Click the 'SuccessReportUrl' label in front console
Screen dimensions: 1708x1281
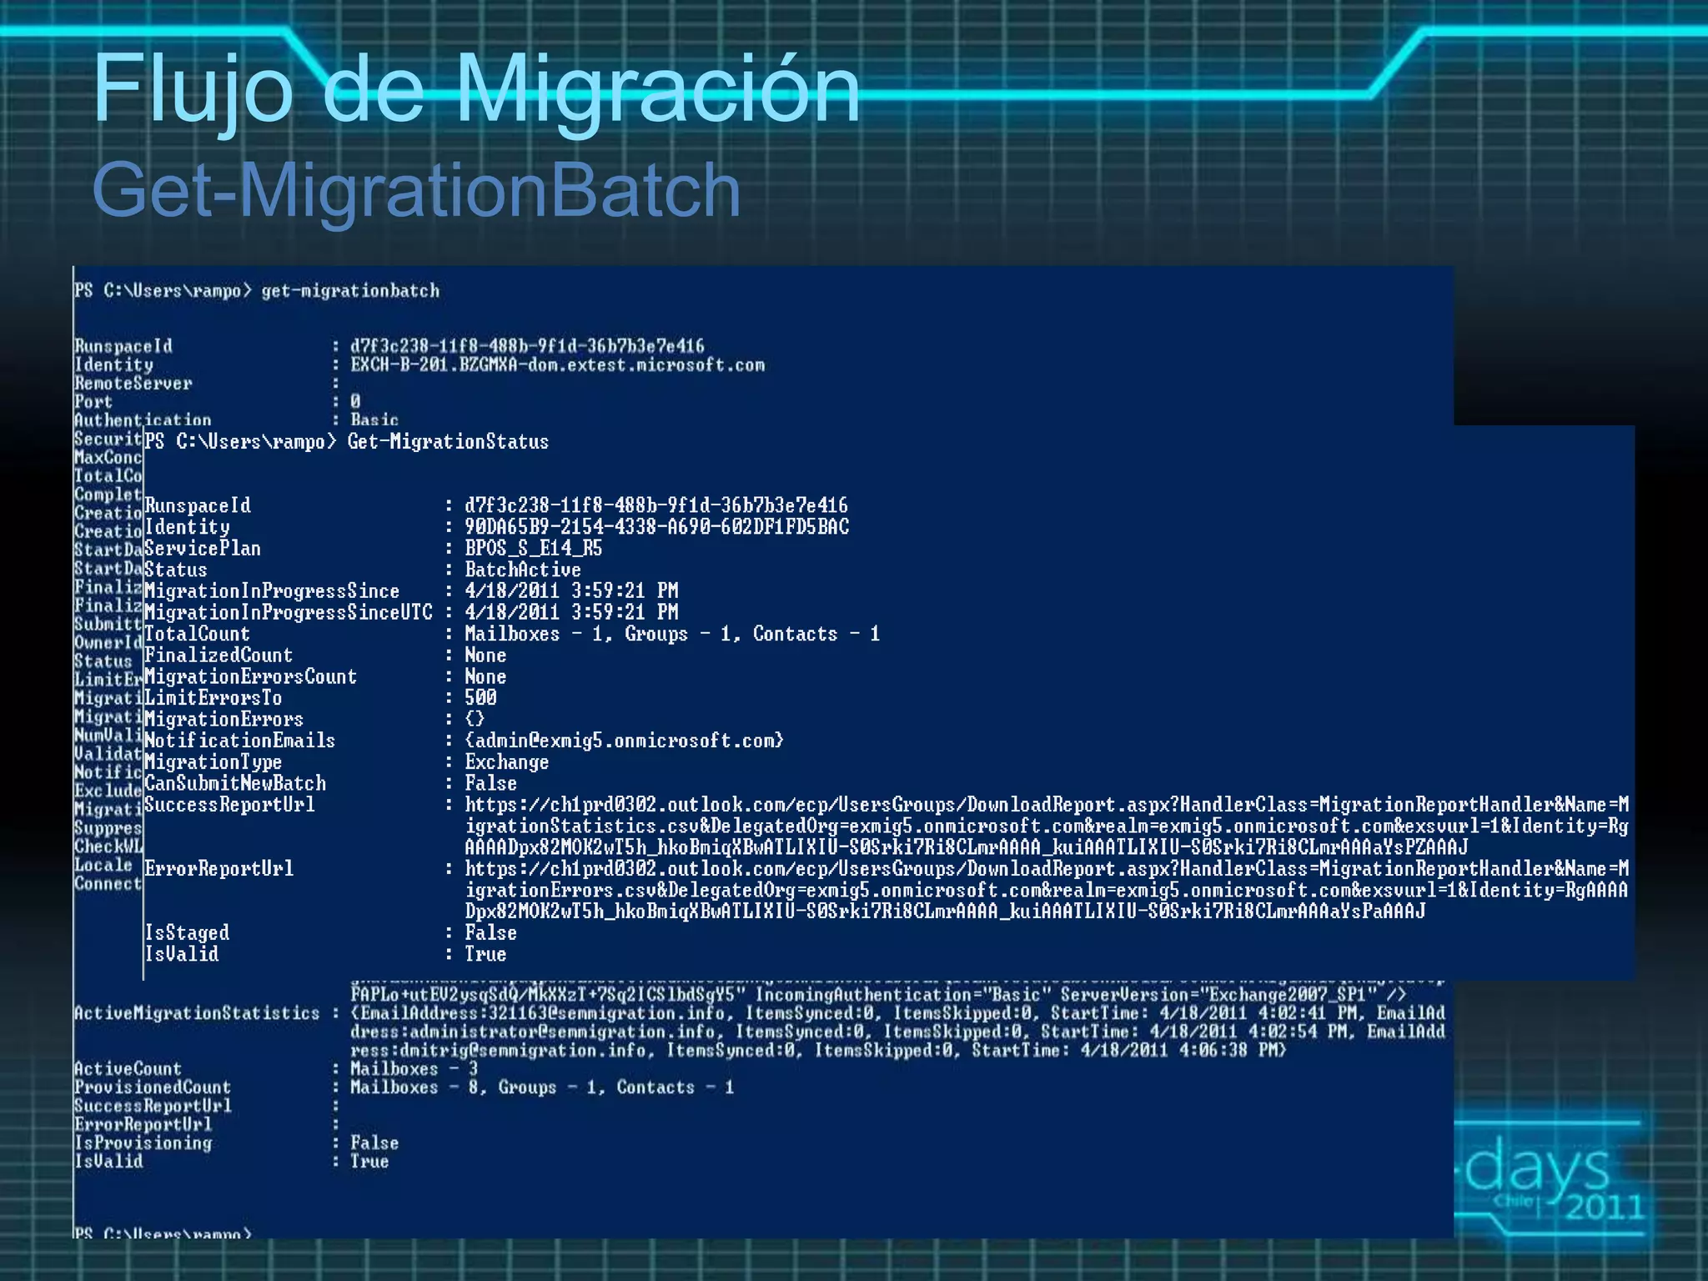tap(229, 806)
